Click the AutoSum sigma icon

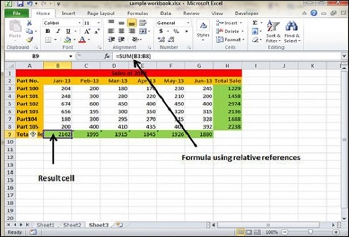tap(255, 22)
